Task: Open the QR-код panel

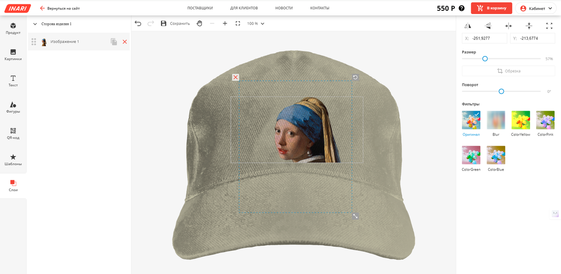Action: click(x=13, y=133)
